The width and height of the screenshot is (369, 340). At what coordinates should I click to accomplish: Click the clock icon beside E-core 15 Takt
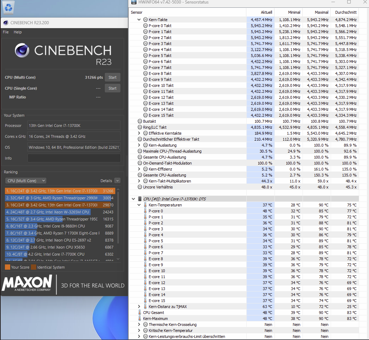point(145,115)
